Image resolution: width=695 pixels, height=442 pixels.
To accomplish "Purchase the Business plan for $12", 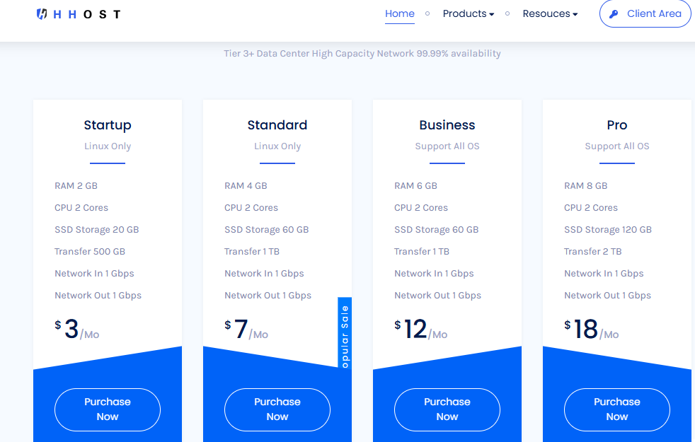I will (447, 409).
